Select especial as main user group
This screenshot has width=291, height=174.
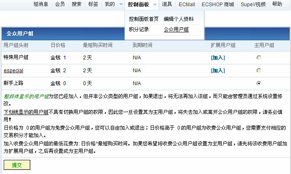(259, 71)
